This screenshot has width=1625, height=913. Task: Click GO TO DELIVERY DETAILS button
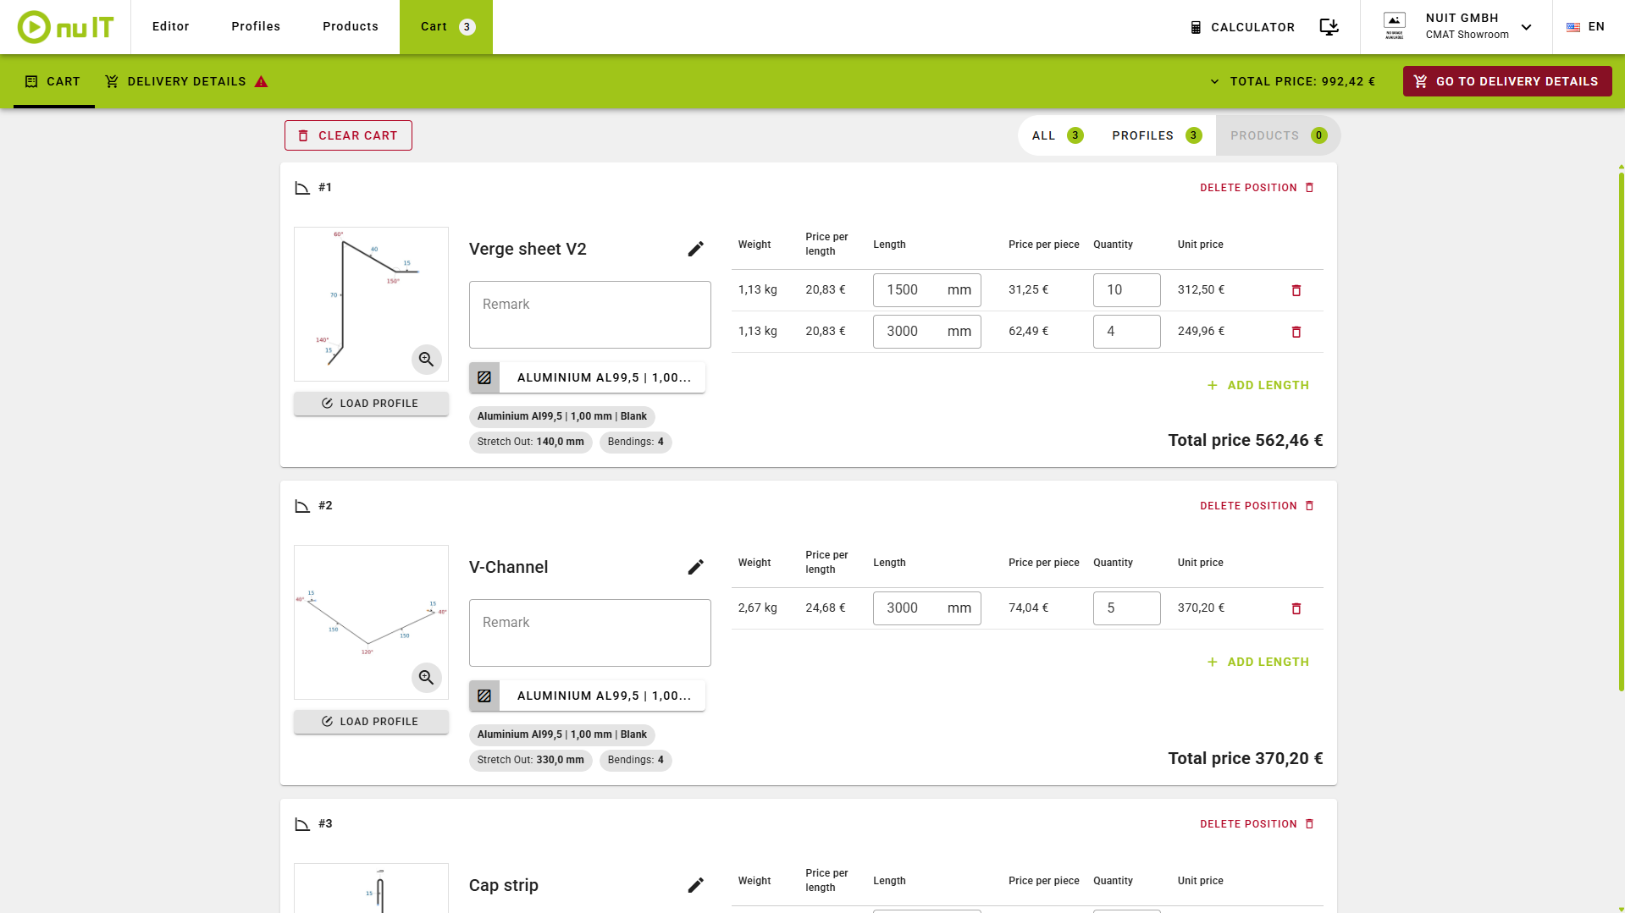(x=1507, y=81)
